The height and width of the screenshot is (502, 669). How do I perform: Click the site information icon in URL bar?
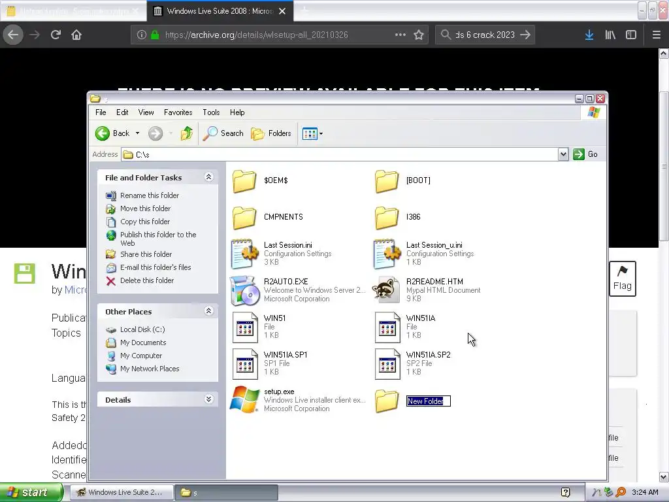(142, 35)
